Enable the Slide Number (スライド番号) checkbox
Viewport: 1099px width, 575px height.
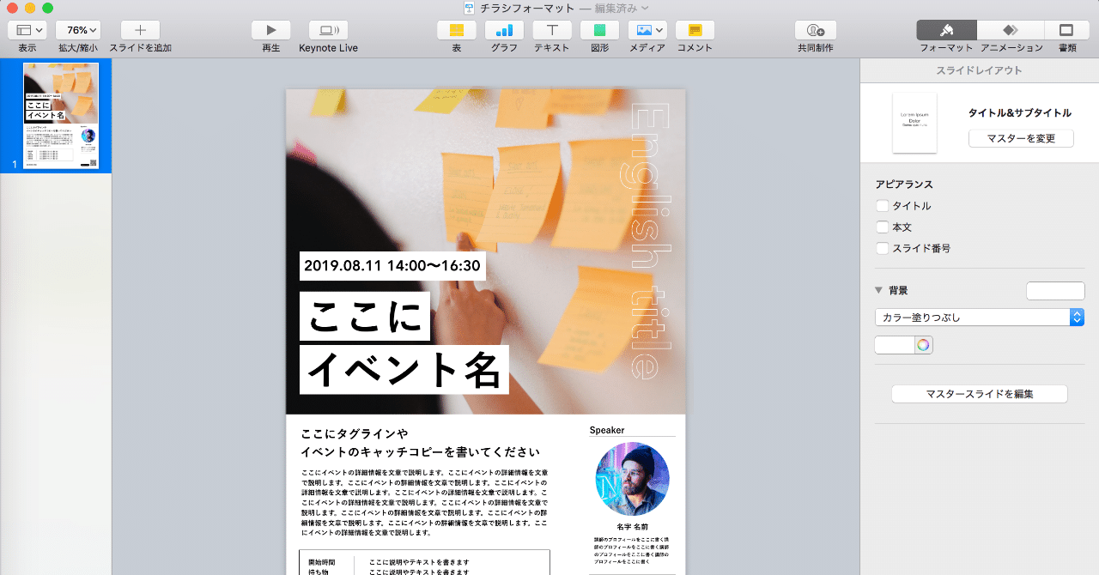point(882,248)
